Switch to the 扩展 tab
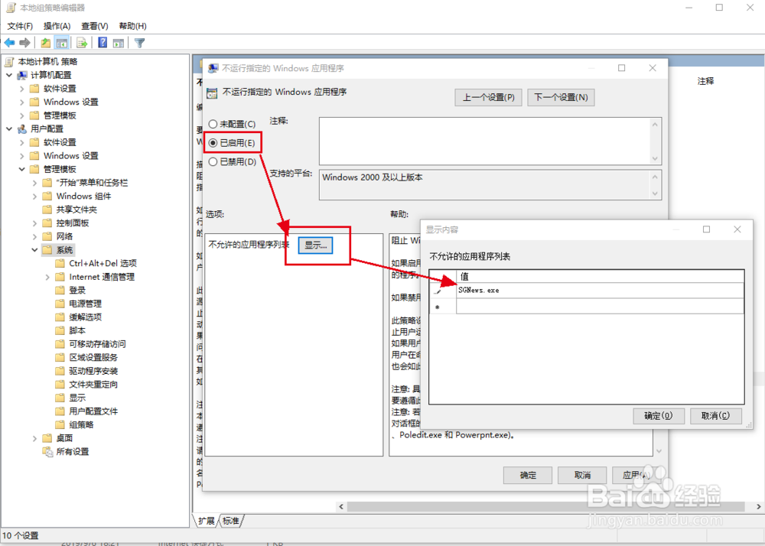The width and height of the screenshot is (765, 546). pos(207,521)
